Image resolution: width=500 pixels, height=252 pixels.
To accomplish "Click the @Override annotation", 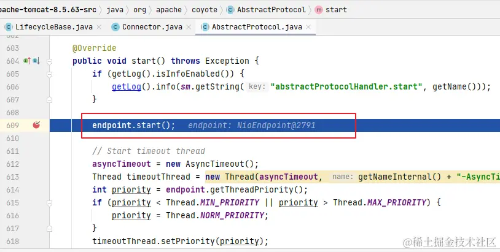I will (x=95, y=48).
